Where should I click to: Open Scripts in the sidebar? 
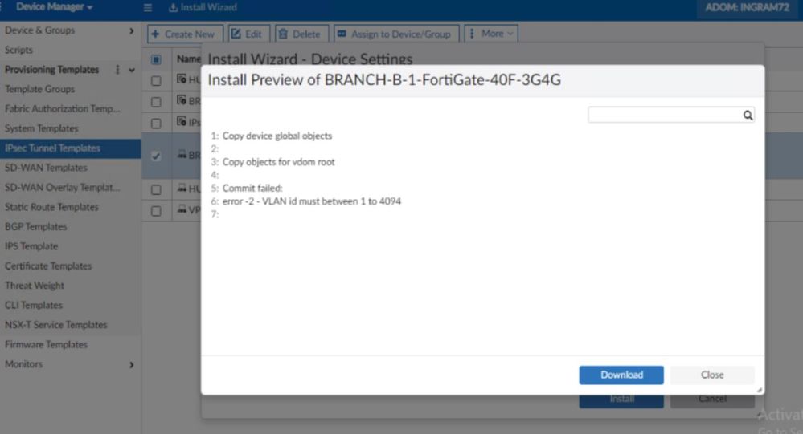19,50
